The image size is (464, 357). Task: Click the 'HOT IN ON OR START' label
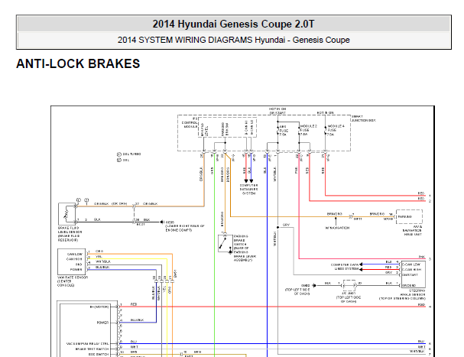[277, 111]
